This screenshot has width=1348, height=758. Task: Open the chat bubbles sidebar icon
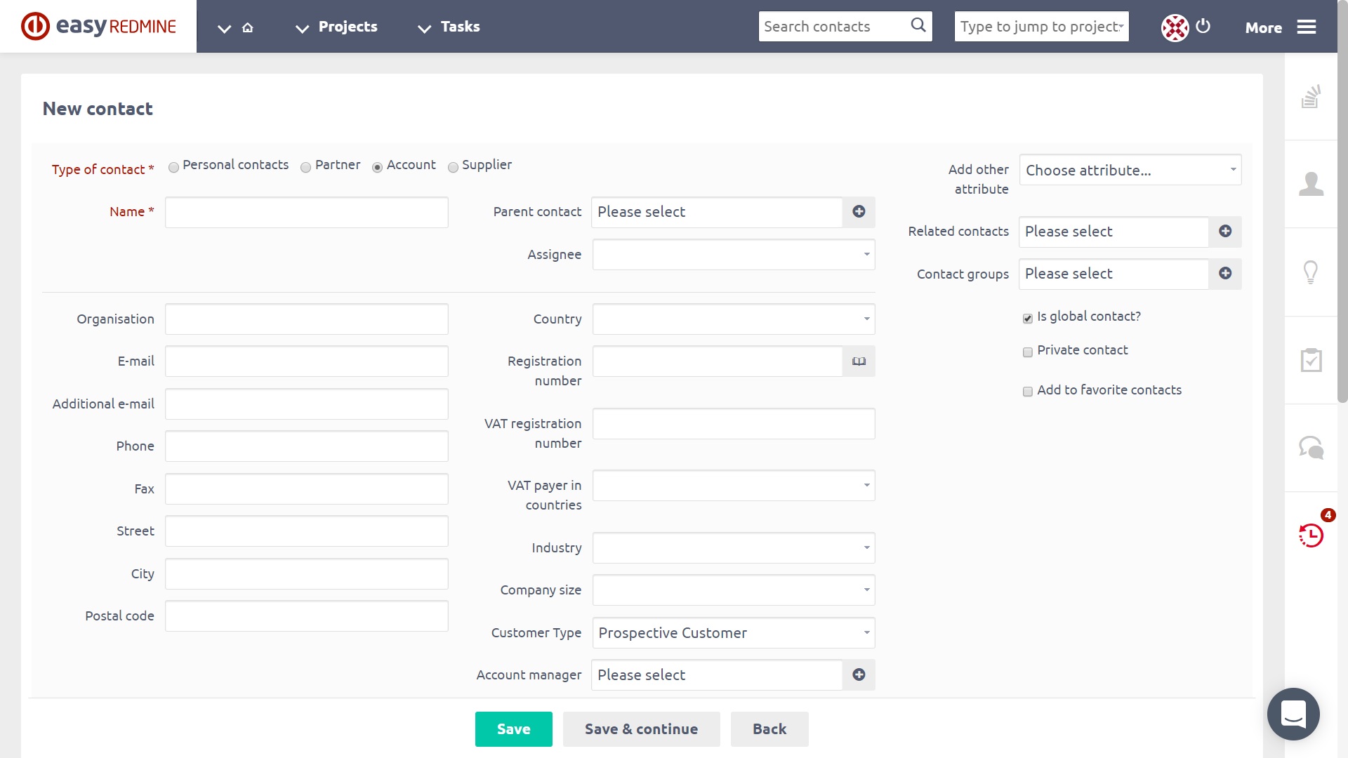tap(1310, 448)
